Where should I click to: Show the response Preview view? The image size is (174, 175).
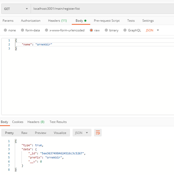pos(41,133)
